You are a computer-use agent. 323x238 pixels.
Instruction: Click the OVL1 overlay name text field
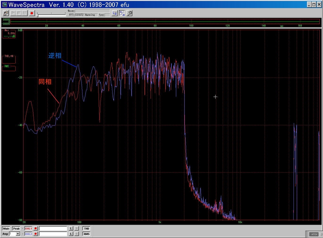coord(53,228)
